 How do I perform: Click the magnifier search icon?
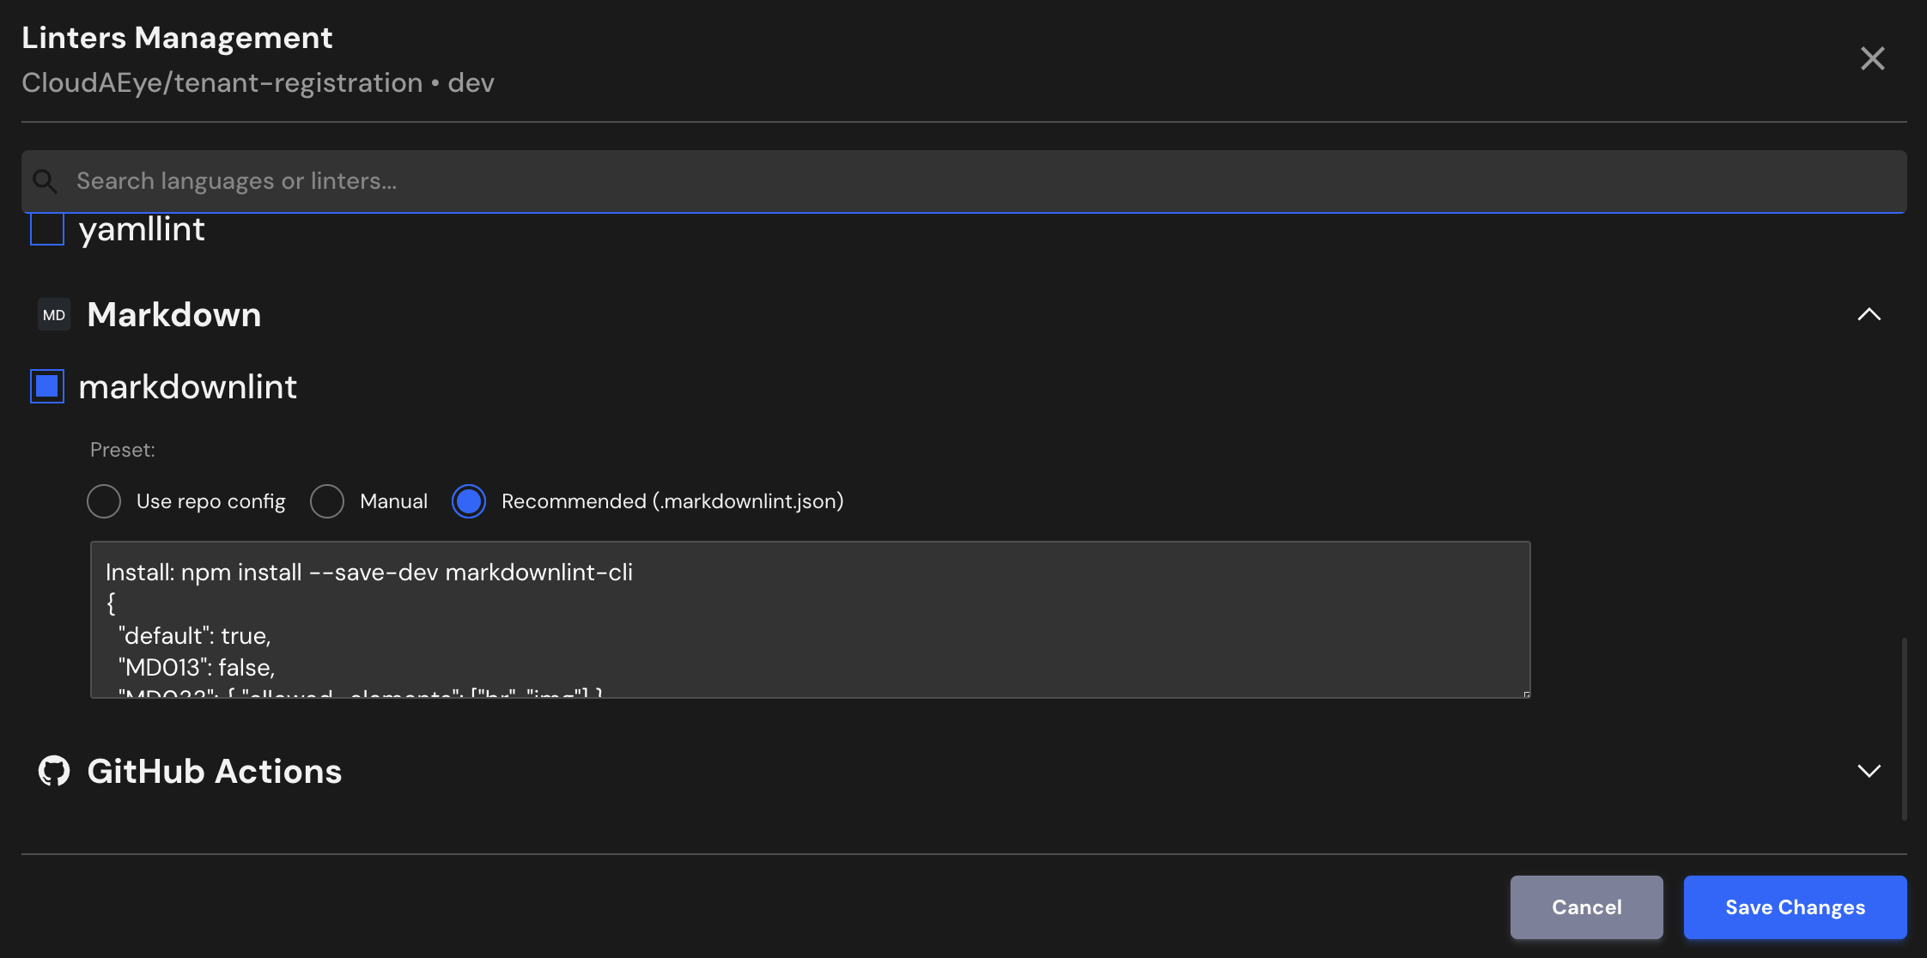click(x=45, y=181)
